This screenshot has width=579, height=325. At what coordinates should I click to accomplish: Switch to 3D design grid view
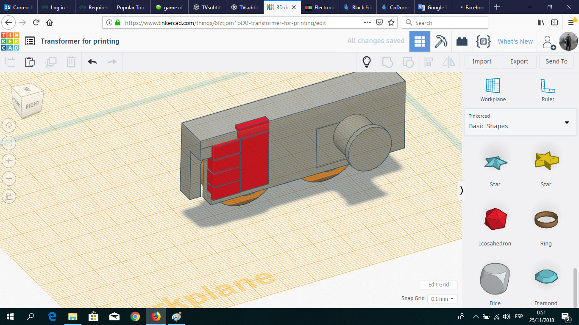420,41
